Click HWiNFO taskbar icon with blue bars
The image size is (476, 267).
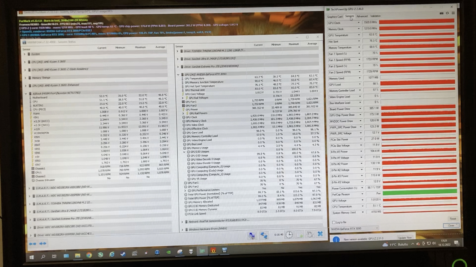(224, 251)
